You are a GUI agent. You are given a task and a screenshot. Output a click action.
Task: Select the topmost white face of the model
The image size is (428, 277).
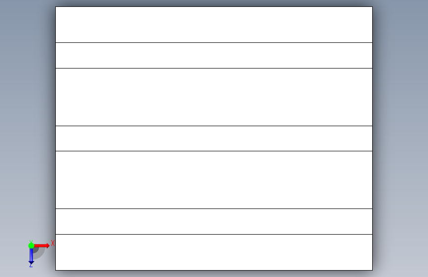point(214,25)
